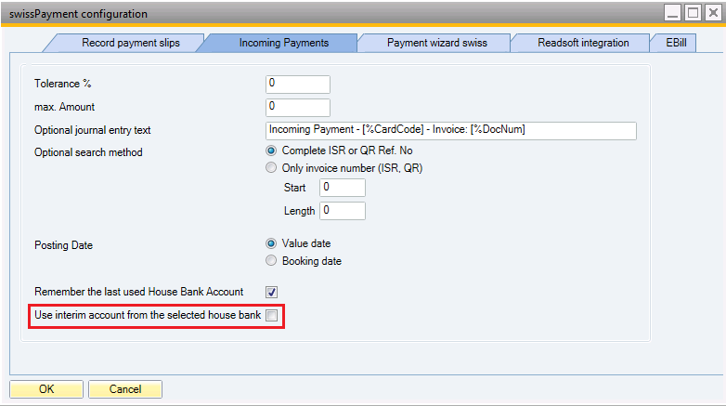Select the Incoming Payments tab
Image resolution: width=726 pixels, height=406 pixels.
point(283,43)
